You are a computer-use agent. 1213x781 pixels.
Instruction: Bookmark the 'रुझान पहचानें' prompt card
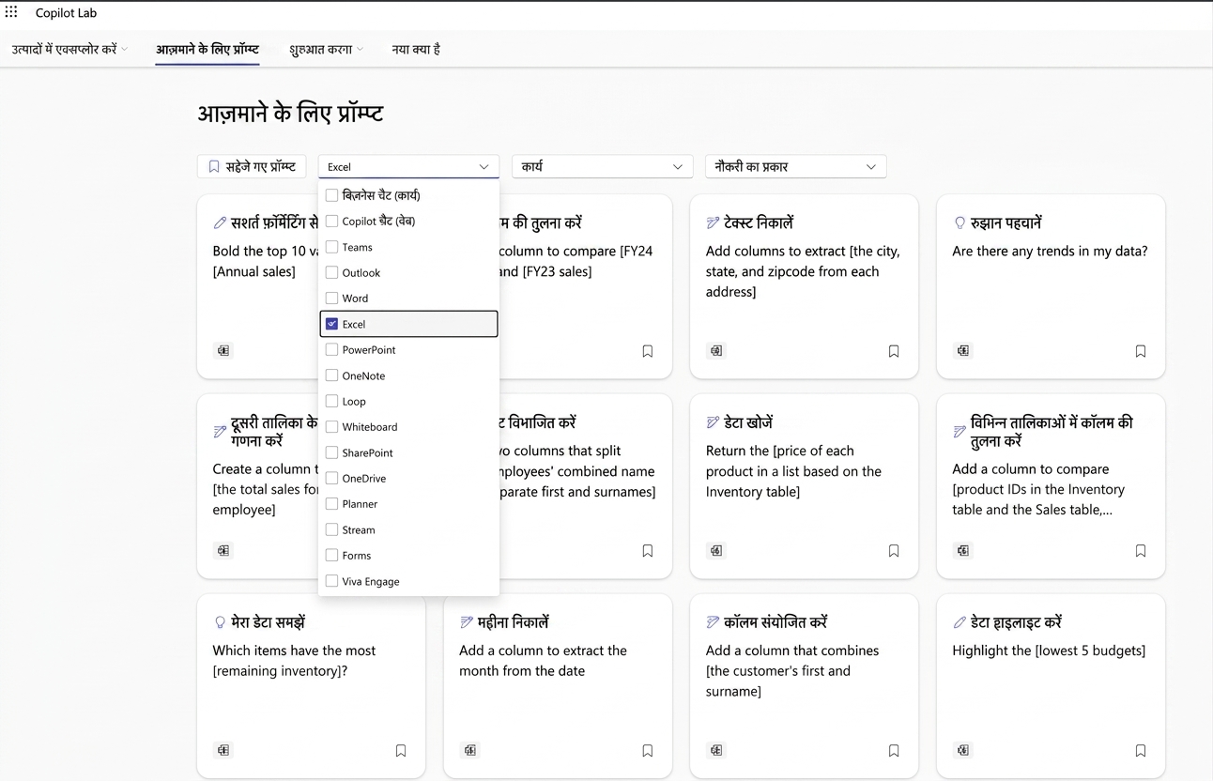click(x=1141, y=351)
